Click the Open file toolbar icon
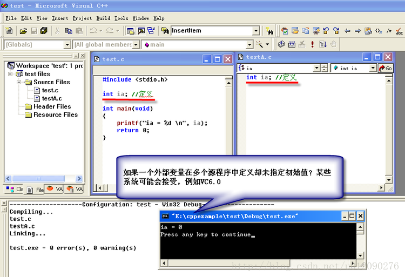The image size is (405, 277). 23,31
